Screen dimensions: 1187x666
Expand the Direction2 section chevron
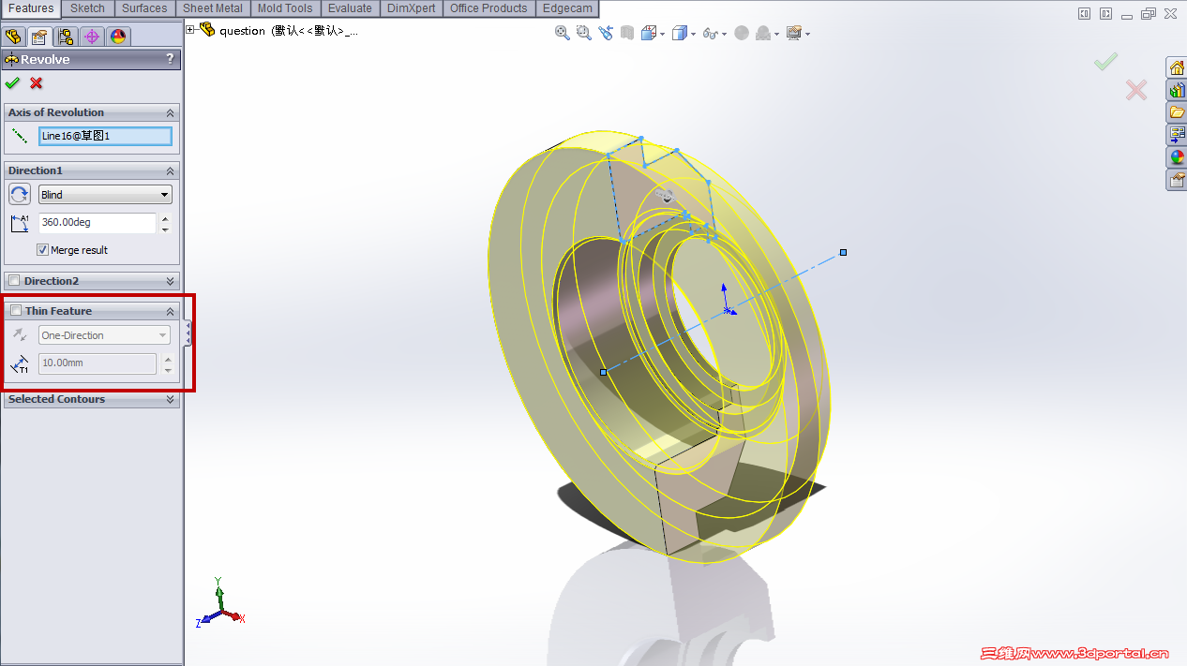tap(171, 281)
